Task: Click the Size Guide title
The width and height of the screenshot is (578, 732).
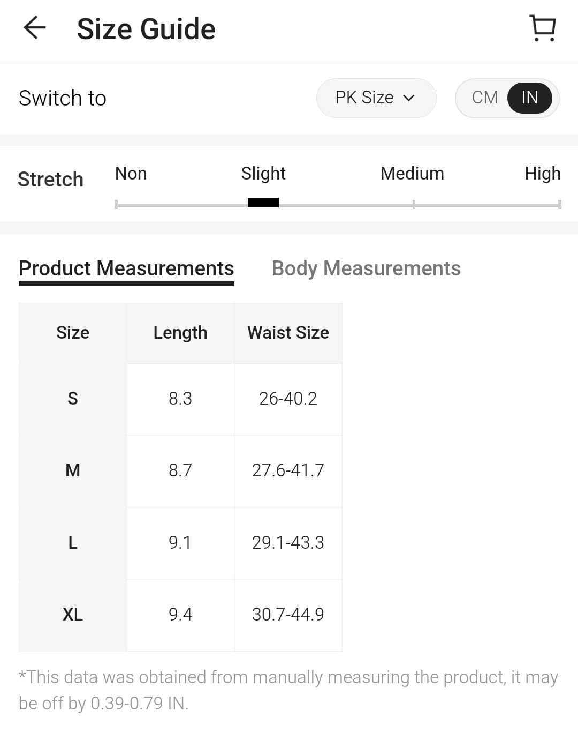Action: (x=146, y=29)
